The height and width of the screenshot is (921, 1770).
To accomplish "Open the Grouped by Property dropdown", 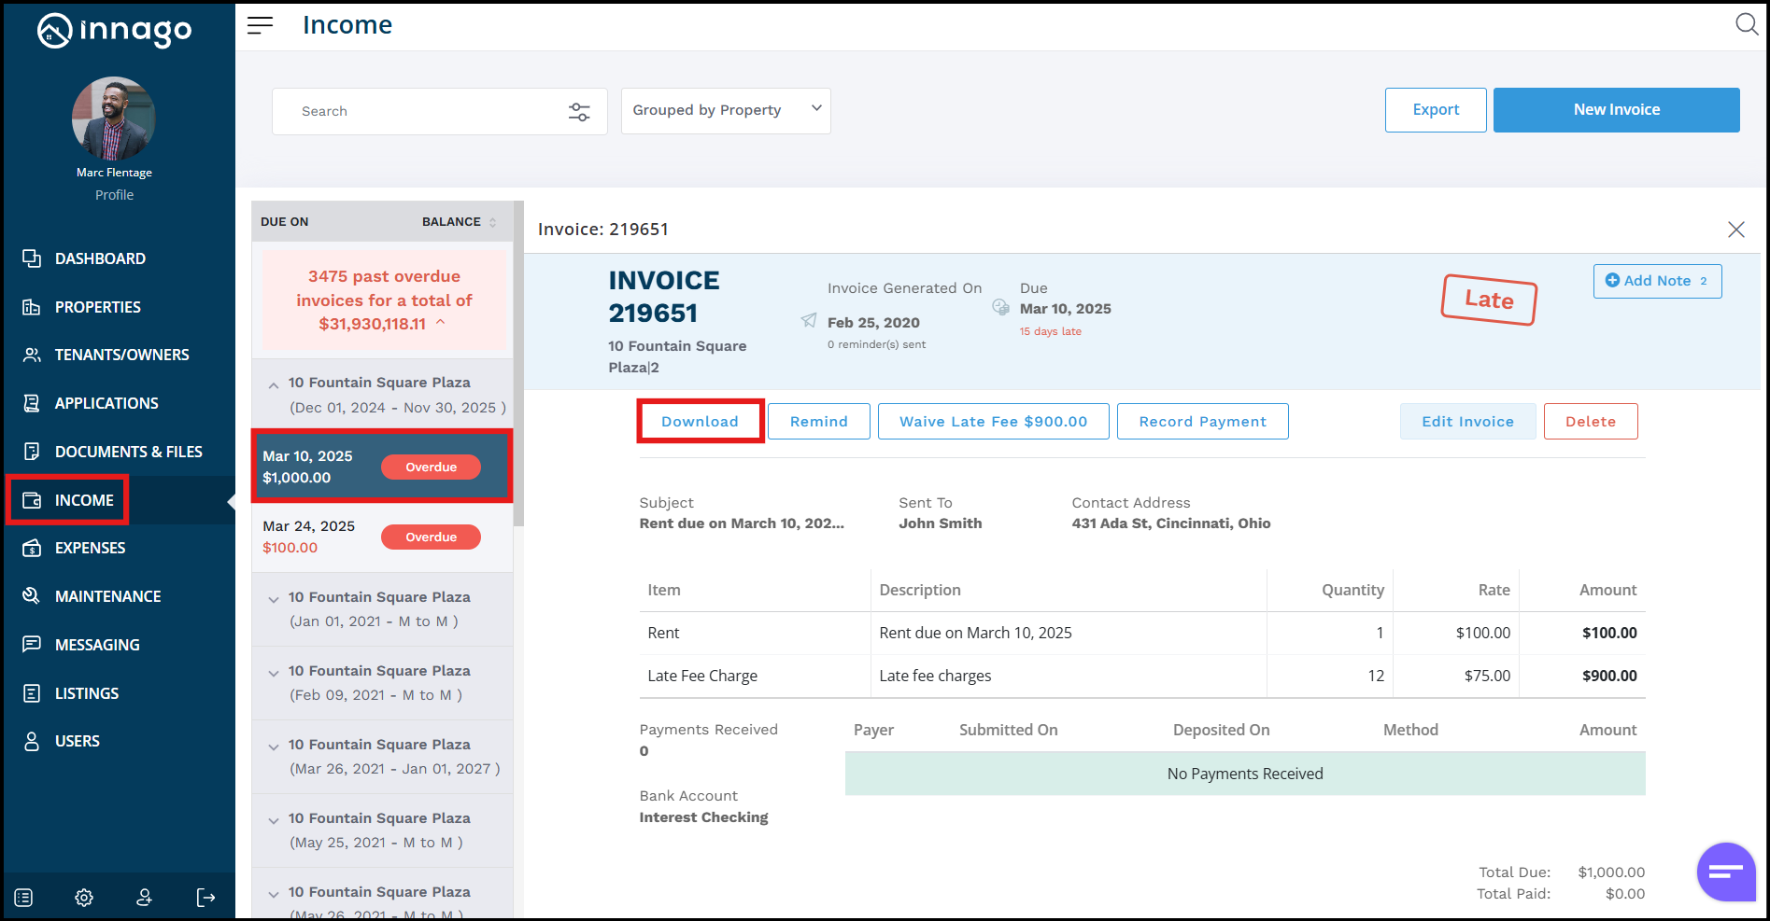I will (726, 110).
